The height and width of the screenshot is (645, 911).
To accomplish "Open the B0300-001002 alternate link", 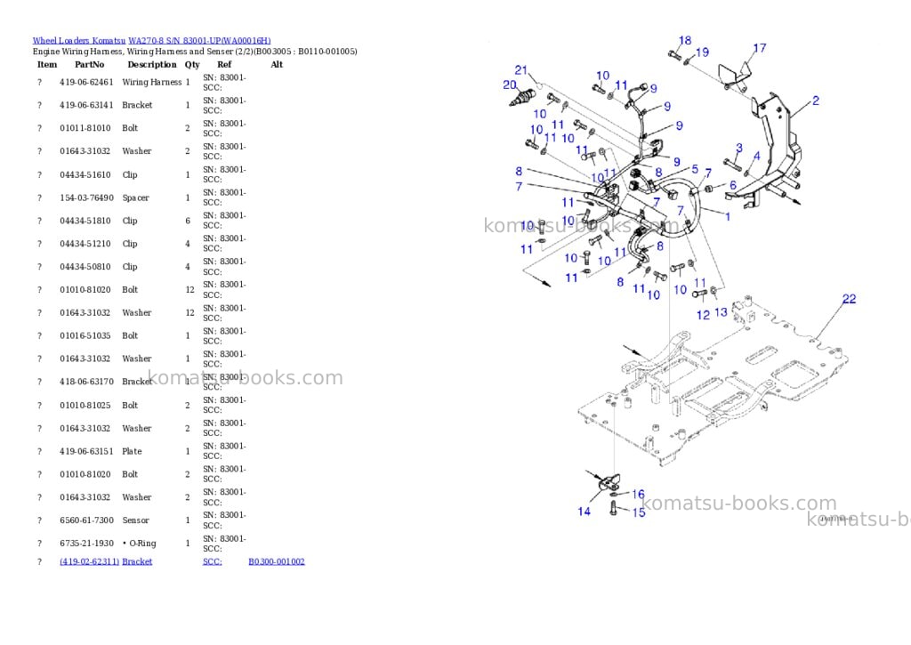I will point(277,561).
